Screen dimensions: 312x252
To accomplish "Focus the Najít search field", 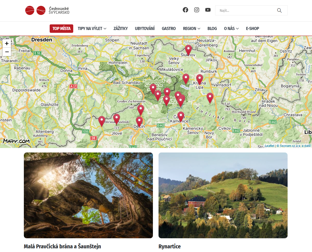I will coord(247,10).
